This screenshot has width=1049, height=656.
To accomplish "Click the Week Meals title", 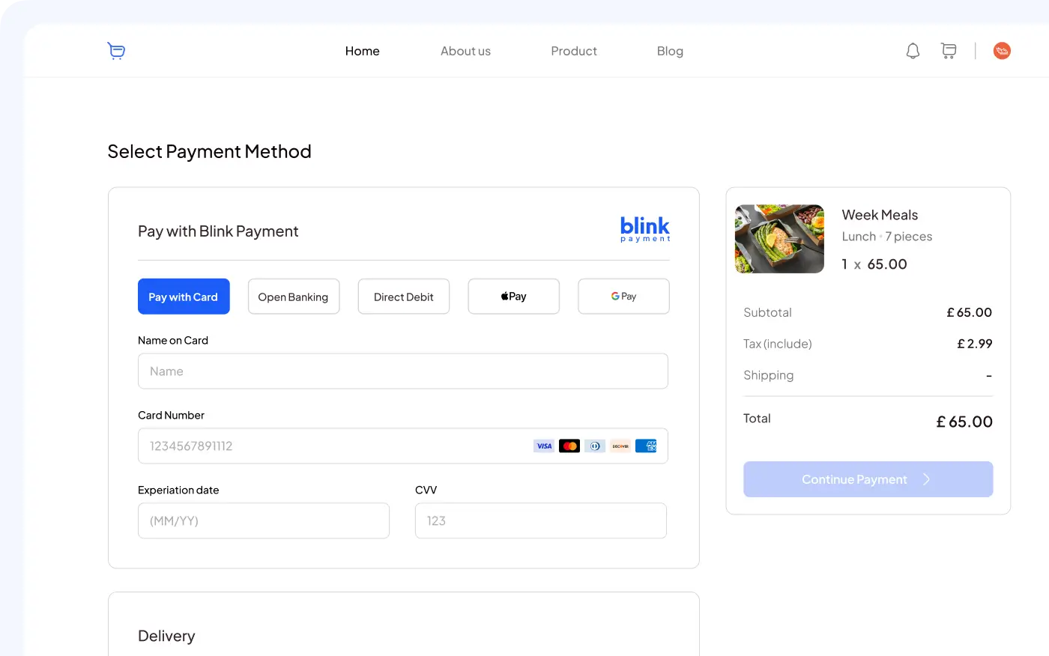I will coord(880,215).
